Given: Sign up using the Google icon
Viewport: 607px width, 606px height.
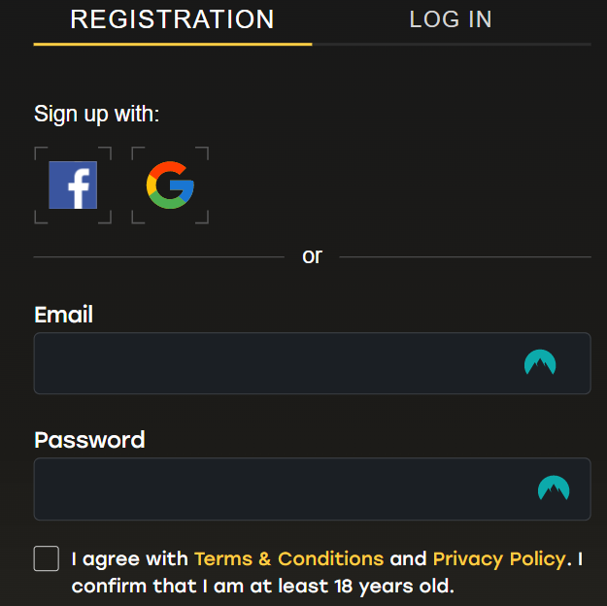Looking at the screenshot, I should pyautogui.click(x=170, y=185).
